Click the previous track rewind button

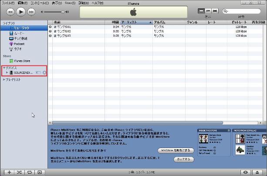(10, 12)
